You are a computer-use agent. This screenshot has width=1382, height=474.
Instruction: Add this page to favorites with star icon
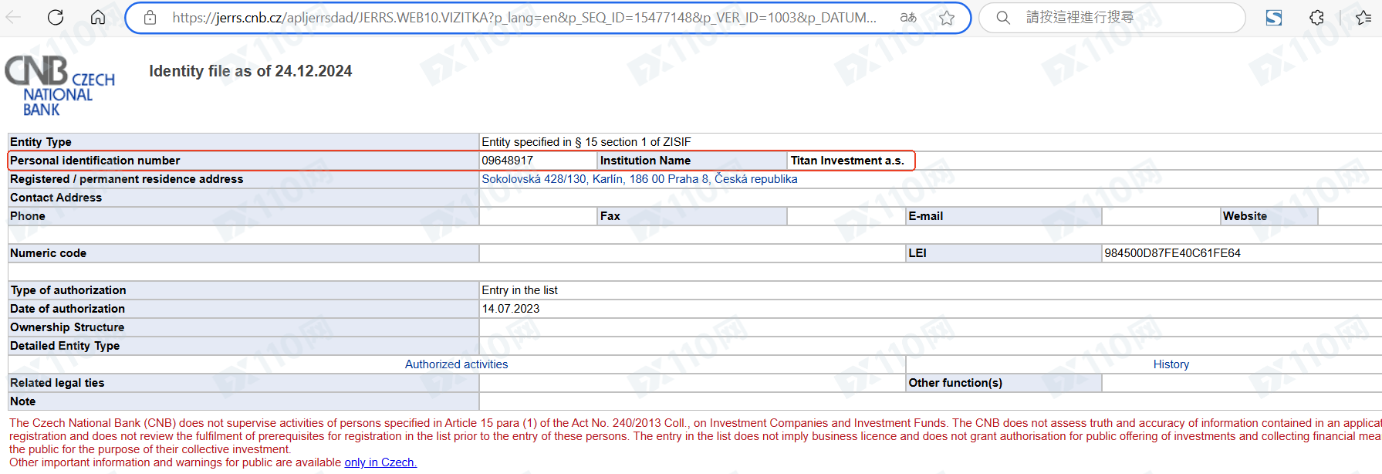tap(947, 18)
